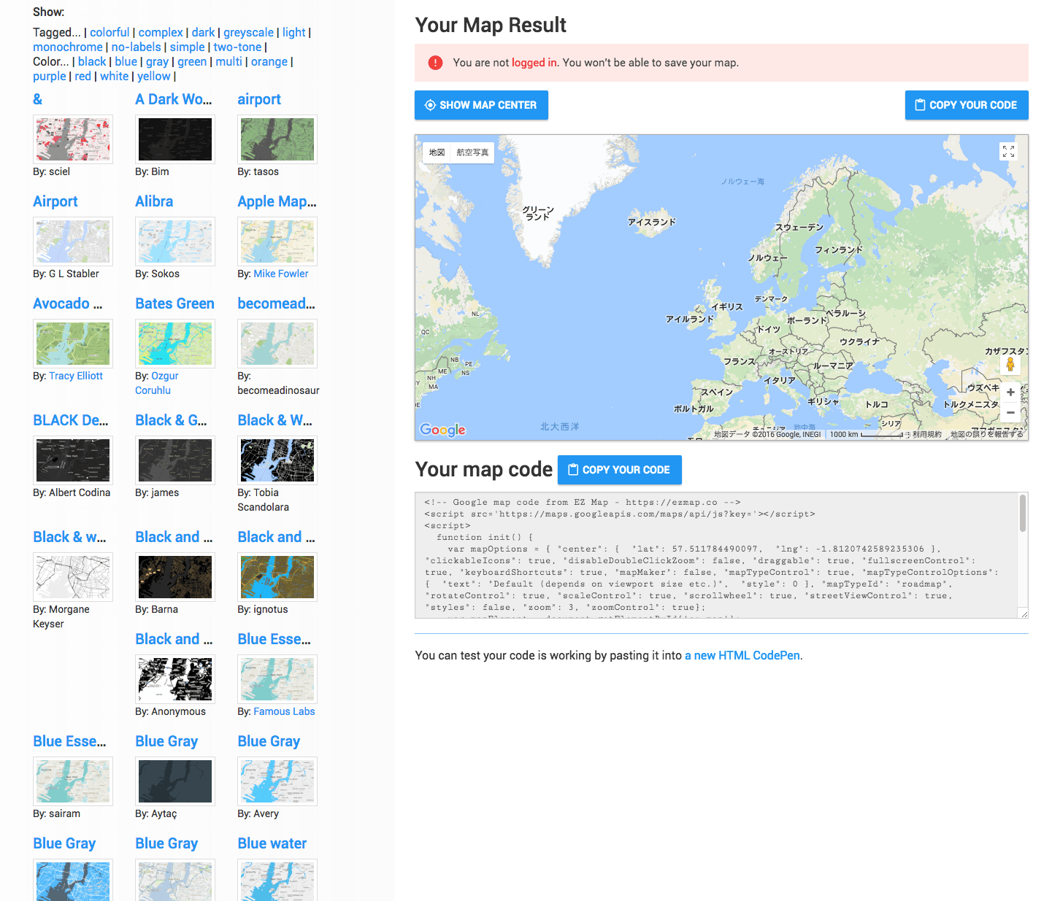This screenshot has height=901, width=1052.
Task: Click the target icon inside the Show Map Center button
Action: (430, 105)
